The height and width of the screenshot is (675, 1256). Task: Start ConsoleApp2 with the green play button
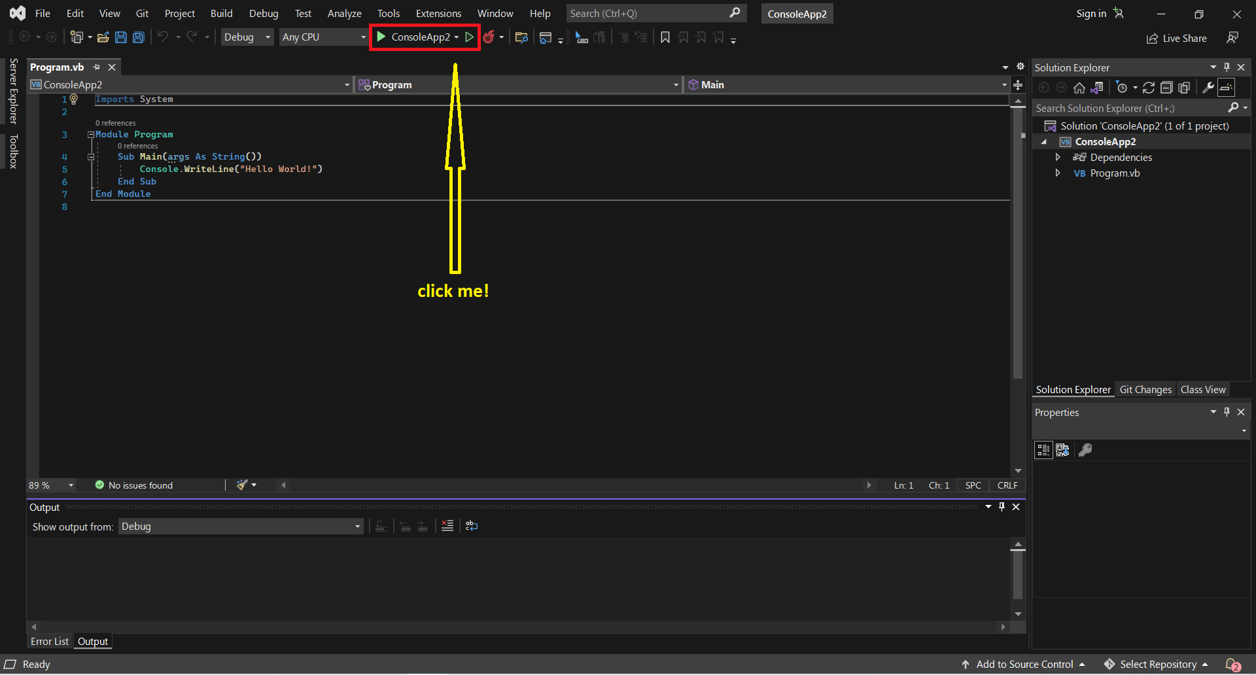point(381,37)
